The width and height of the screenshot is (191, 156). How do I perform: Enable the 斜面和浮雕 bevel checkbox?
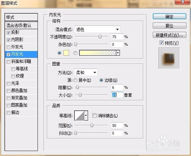[x=8, y=62]
